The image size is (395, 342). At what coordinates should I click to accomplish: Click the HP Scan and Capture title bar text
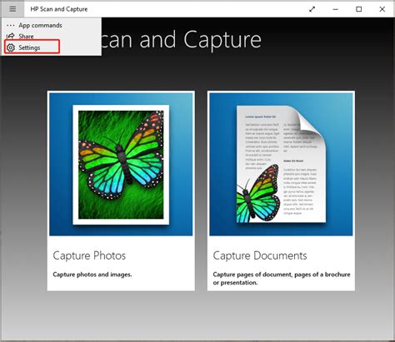[x=59, y=9]
